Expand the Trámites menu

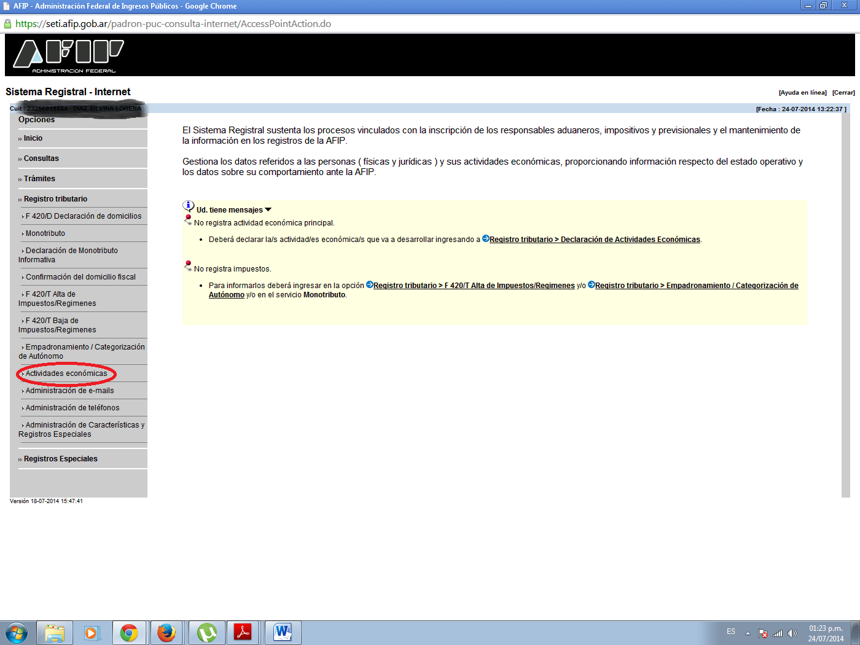tap(39, 179)
